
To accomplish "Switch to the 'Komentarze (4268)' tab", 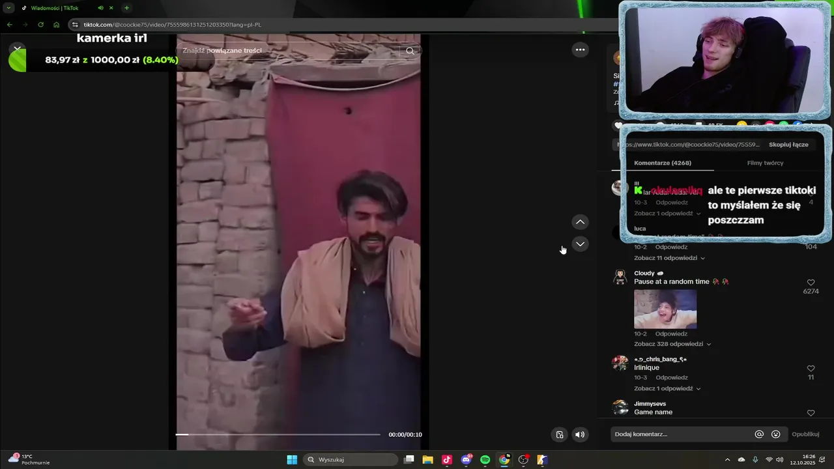I will [x=663, y=163].
